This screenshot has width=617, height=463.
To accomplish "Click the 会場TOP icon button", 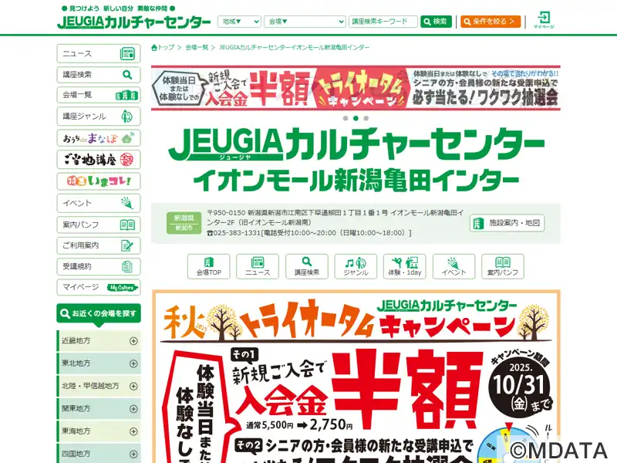I will click(208, 266).
